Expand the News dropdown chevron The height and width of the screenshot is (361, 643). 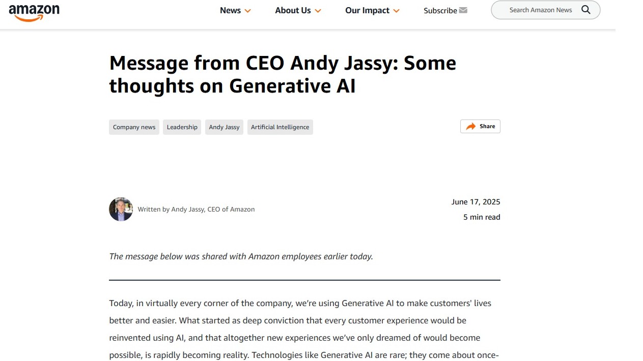[248, 11]
